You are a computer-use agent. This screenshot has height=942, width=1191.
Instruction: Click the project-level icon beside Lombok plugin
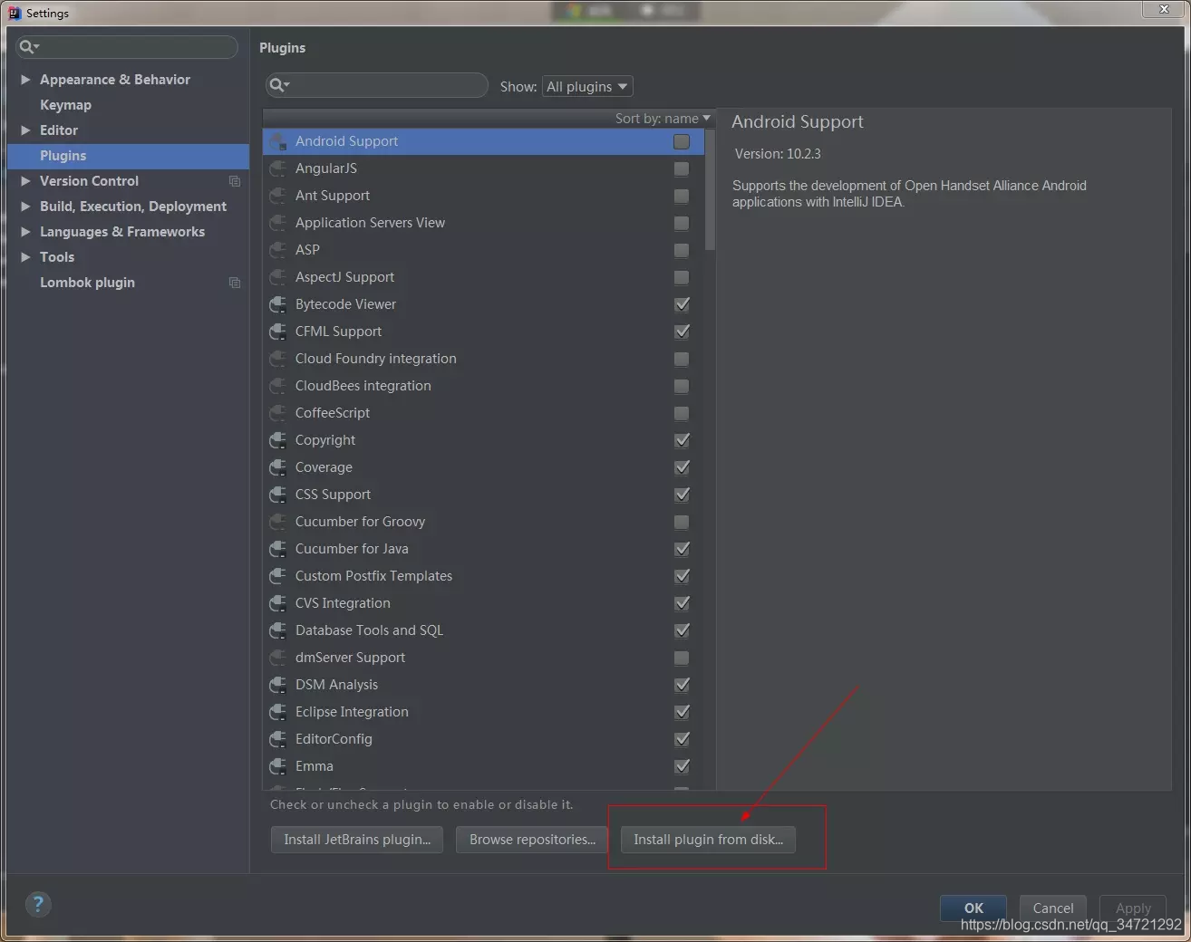235,283
